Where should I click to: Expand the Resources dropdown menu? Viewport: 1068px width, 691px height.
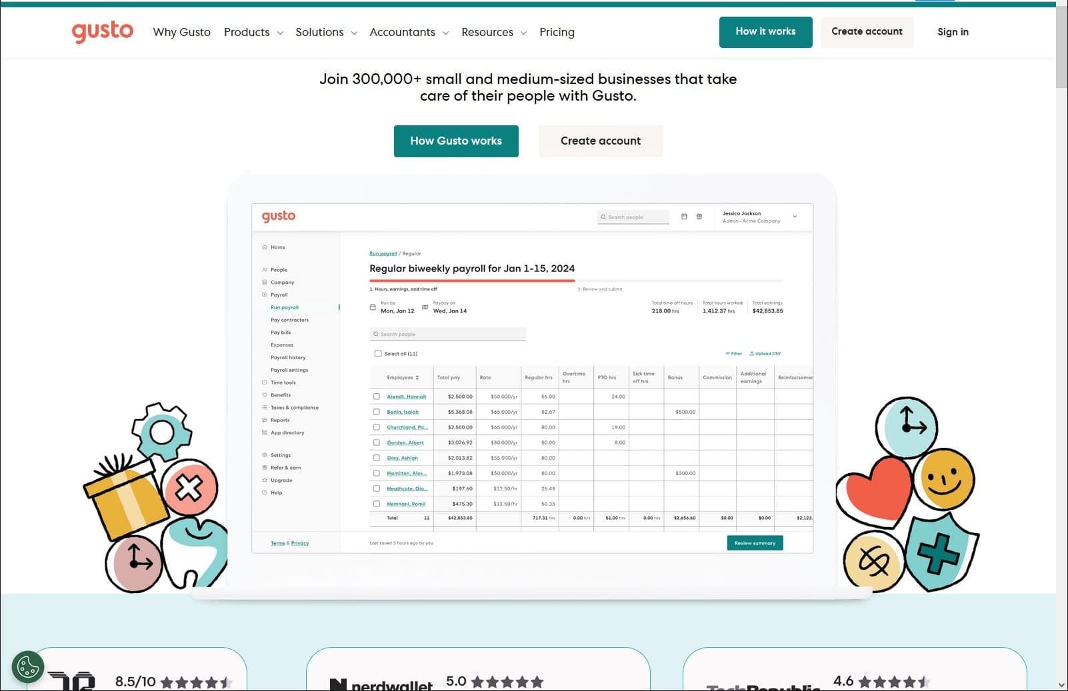point(494,32)
